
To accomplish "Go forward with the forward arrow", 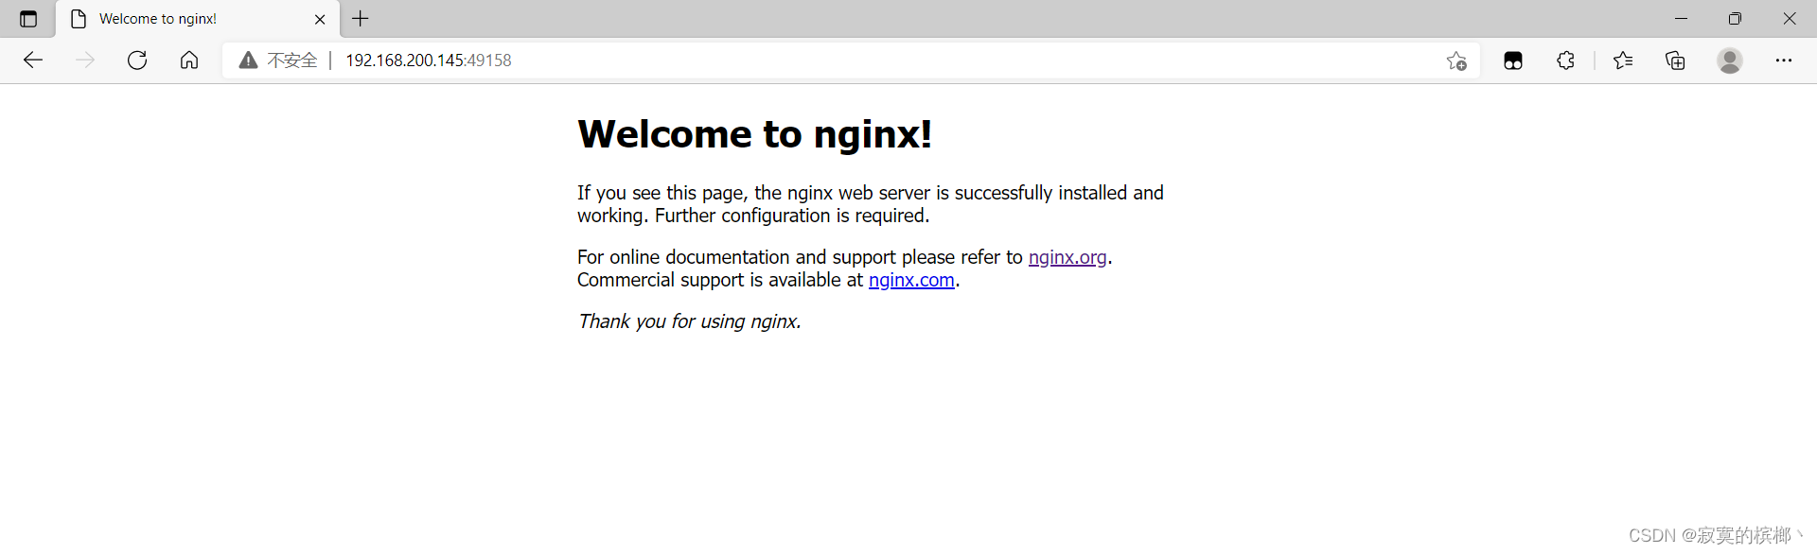I will click(85, 61).
